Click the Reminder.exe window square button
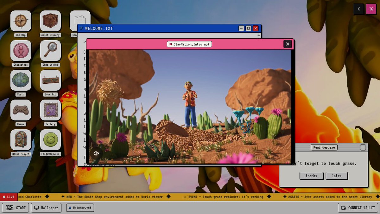 (x=363, y=147)
